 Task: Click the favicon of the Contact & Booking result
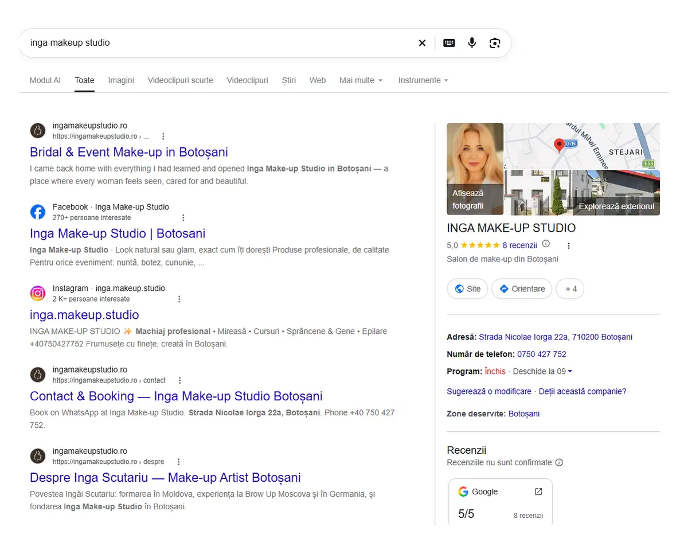[38, 375]
